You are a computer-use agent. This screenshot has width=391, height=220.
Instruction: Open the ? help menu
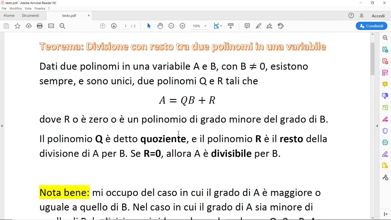coord(49,9)
